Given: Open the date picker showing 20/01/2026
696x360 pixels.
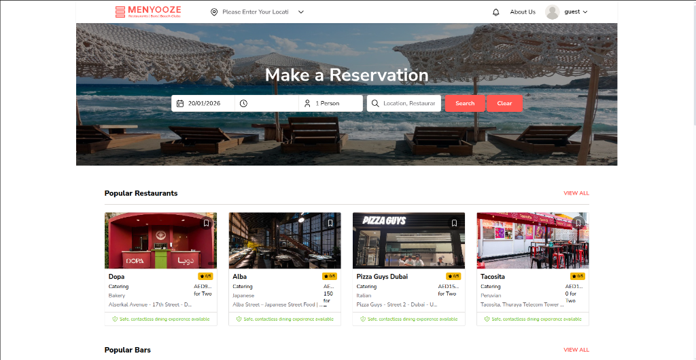Looking at the screenshot, I should click(203, 103).
